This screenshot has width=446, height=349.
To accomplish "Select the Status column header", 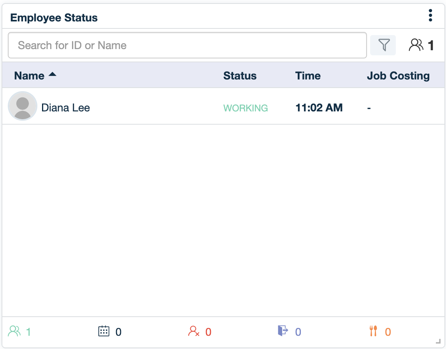I will [240, 76].
